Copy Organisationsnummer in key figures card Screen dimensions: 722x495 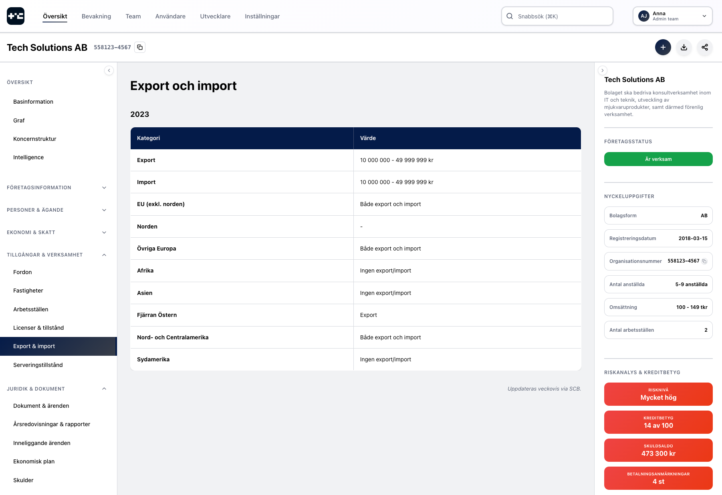[704, 261]
